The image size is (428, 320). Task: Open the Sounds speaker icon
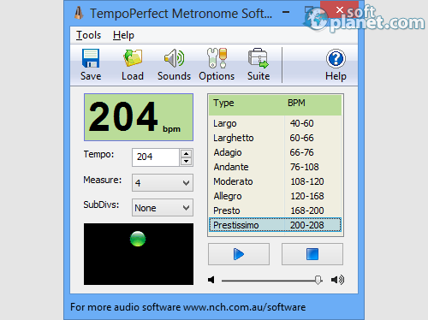tap(174, 58)
